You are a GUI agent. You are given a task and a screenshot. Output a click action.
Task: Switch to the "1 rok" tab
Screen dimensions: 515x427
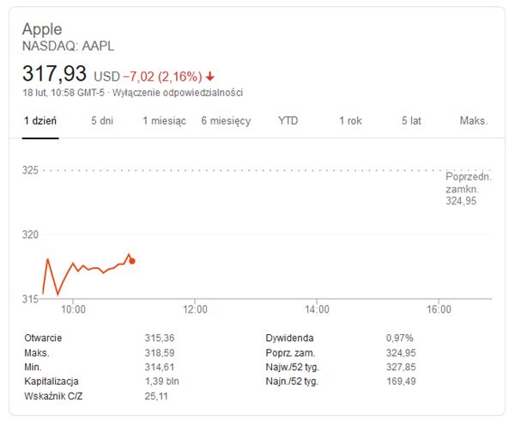point(350,121)
